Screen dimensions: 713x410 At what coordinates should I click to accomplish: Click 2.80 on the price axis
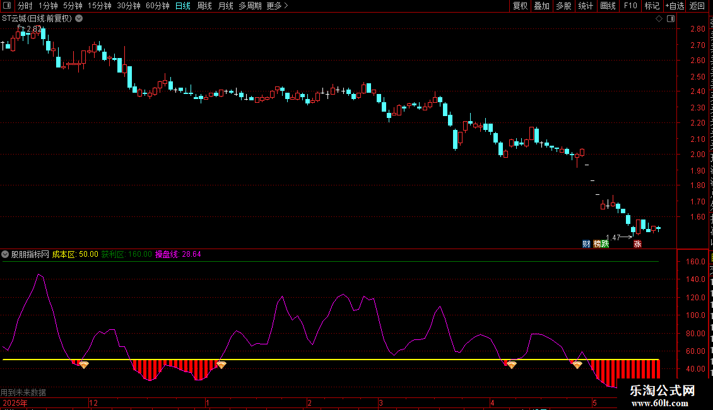[697, 28]
